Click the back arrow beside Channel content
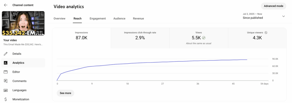 click(6, 5)
